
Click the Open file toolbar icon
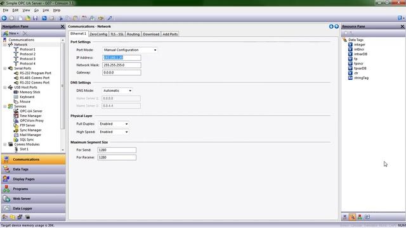click(x=28, y=18)
